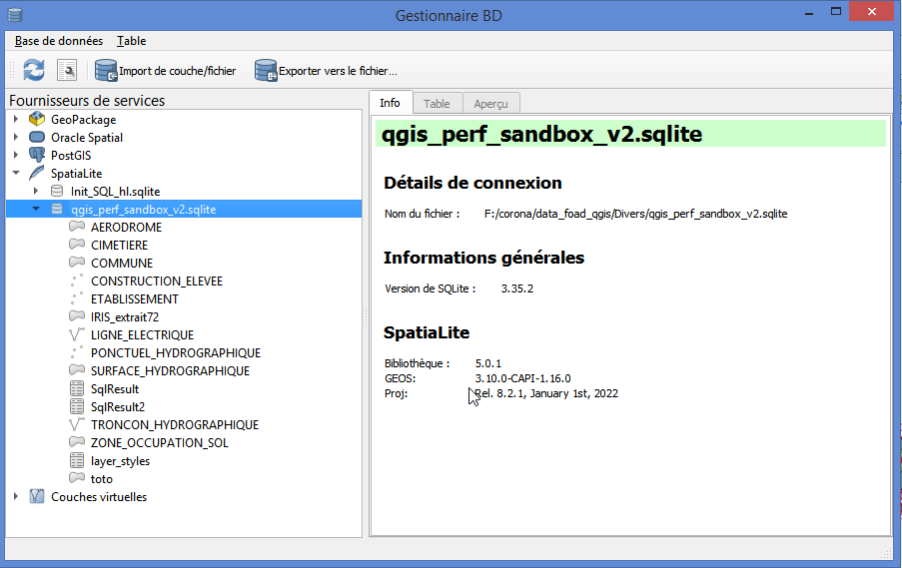Open the Base de données menu
This screenshot has height=568, width=902.
click(x=59, y=41)
